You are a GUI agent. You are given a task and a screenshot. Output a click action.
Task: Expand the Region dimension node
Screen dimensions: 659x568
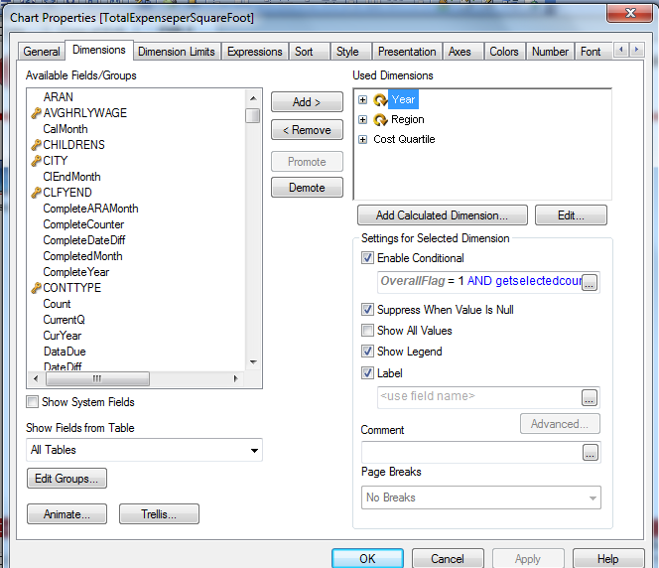[362, 120]
